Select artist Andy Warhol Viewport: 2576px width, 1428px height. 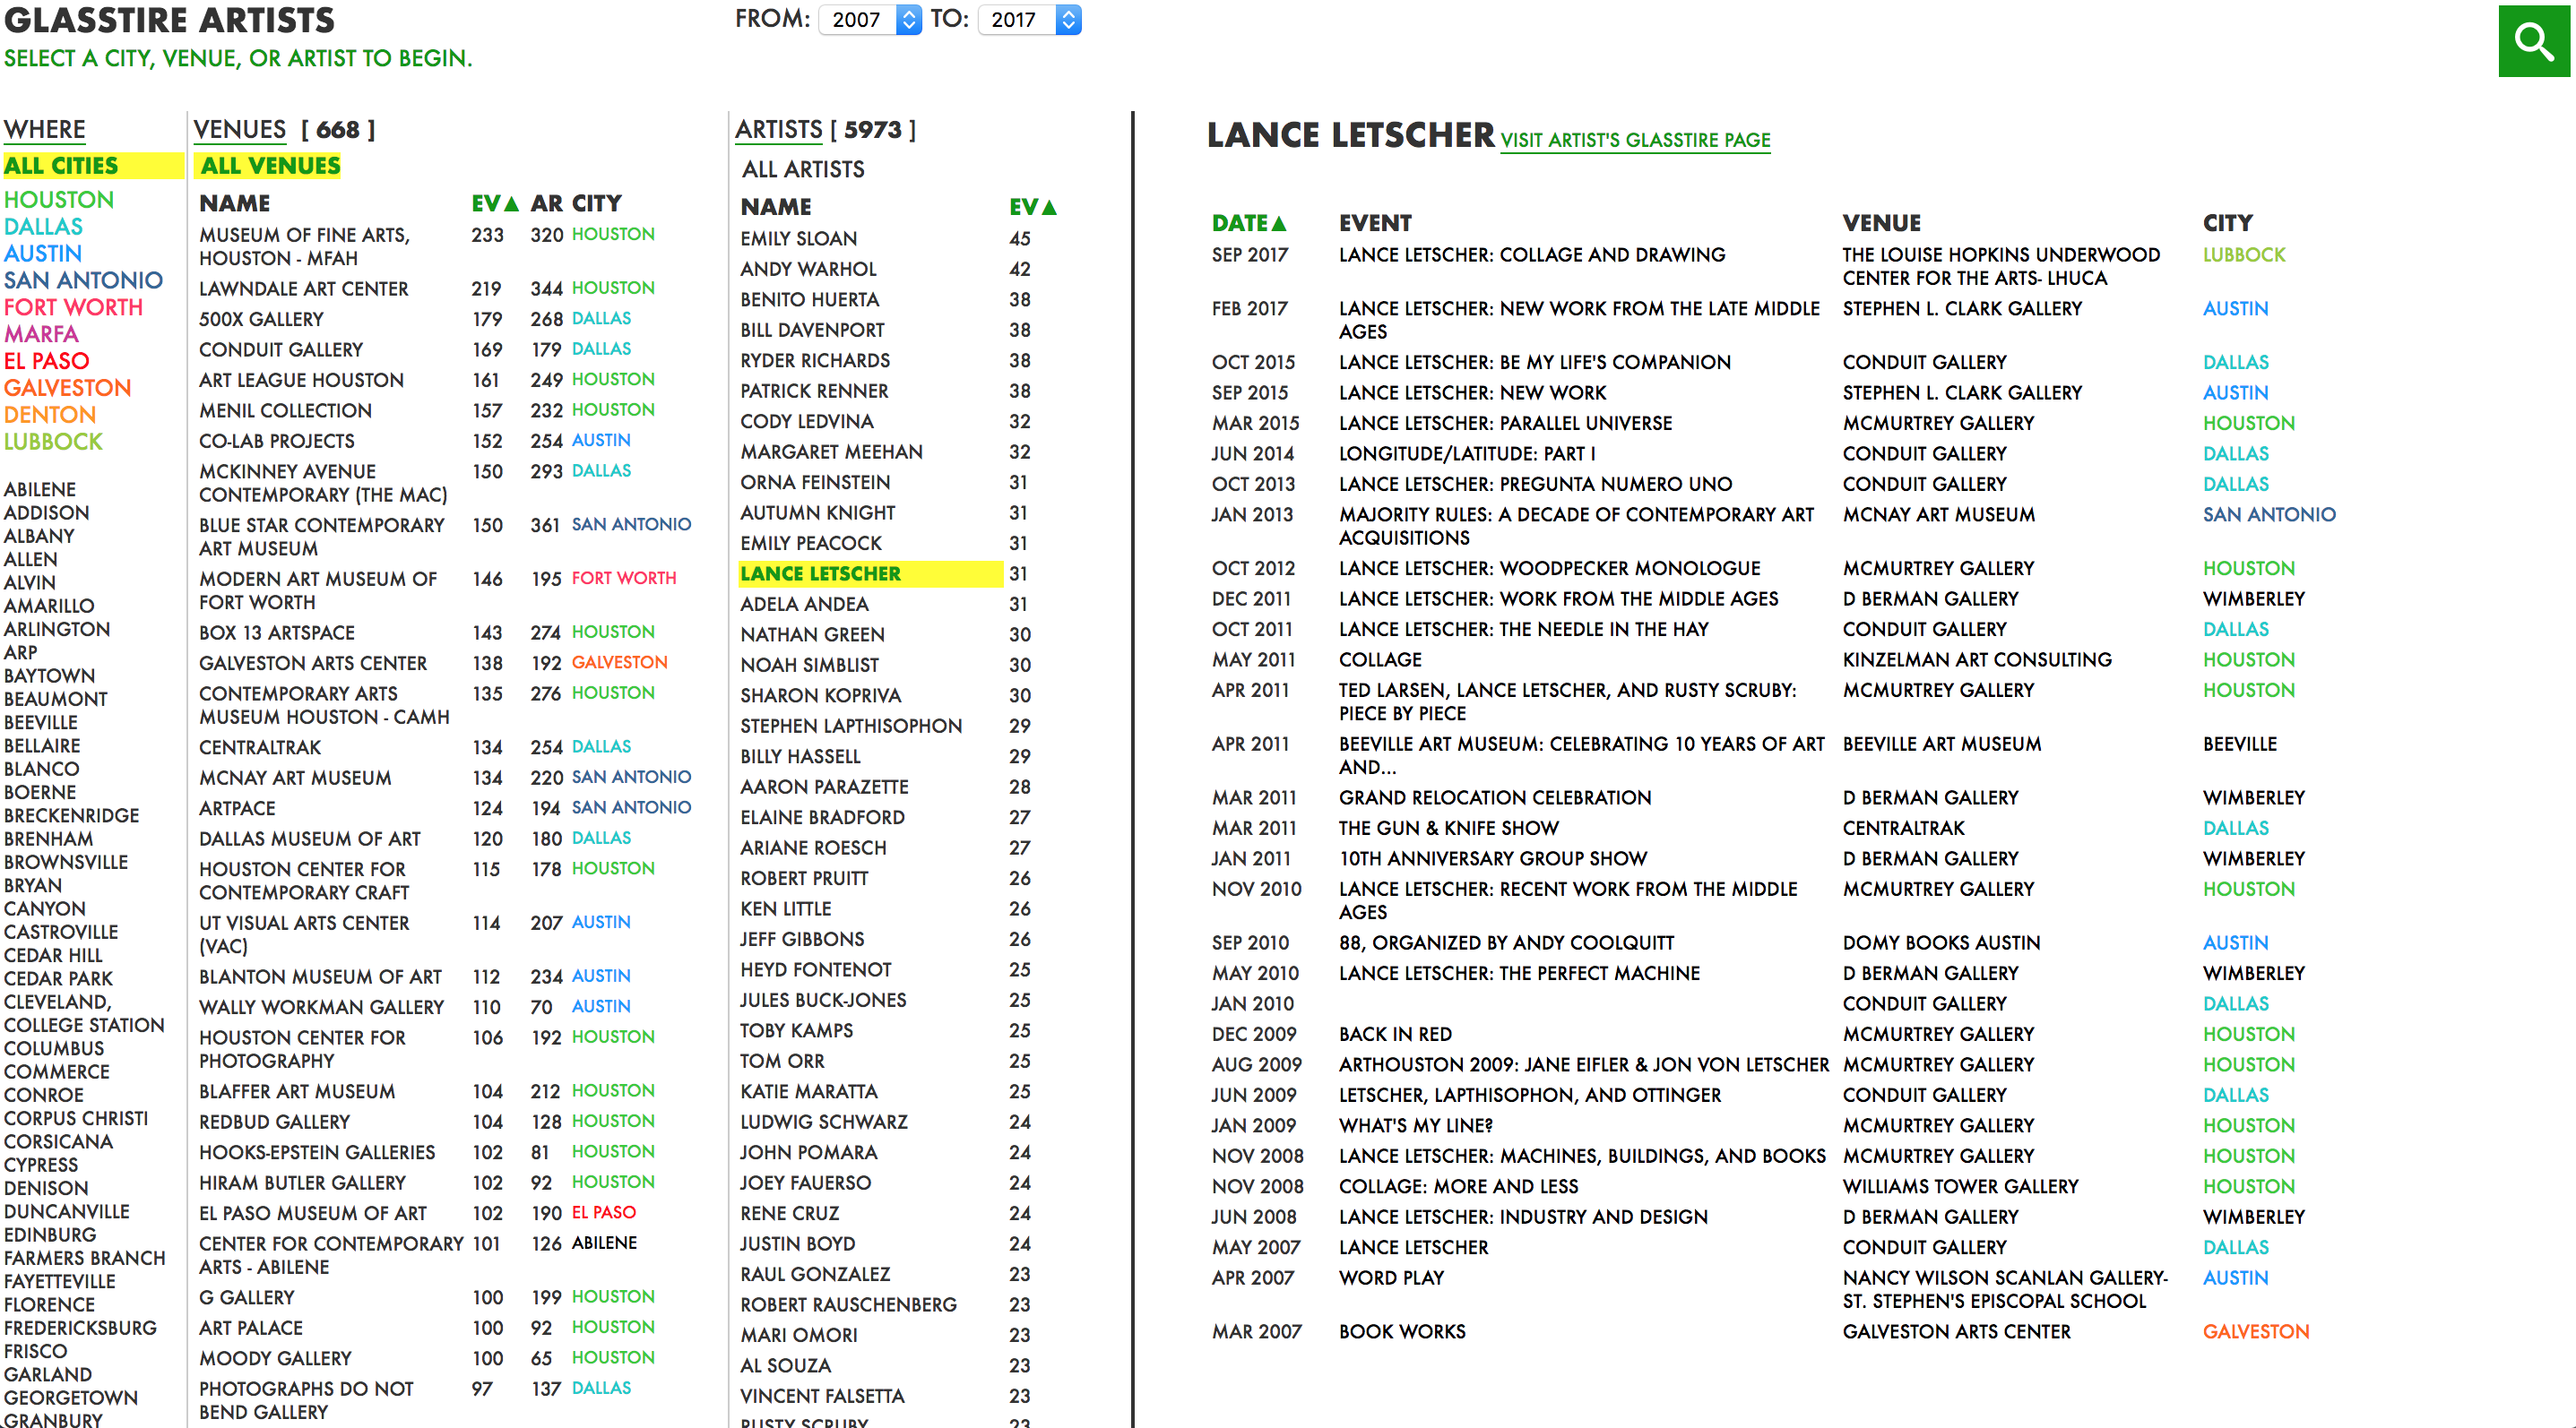(x=808, y=270)
